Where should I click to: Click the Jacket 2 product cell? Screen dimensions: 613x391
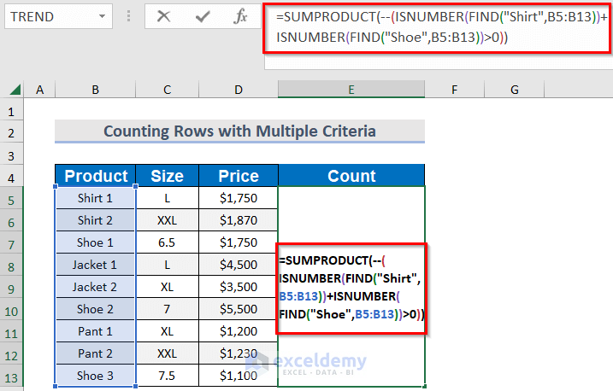pos(95,287)
